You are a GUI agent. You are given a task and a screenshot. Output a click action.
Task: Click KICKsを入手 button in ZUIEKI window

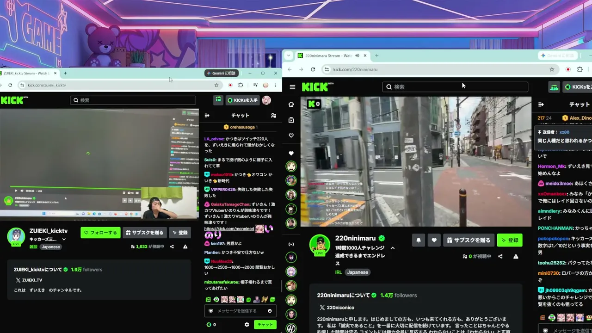click(x=242, y=100)
